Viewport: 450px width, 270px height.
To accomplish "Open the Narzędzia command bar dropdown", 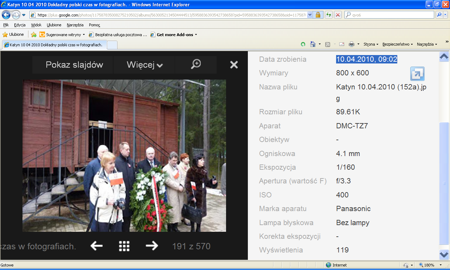I will click(427, 44).
